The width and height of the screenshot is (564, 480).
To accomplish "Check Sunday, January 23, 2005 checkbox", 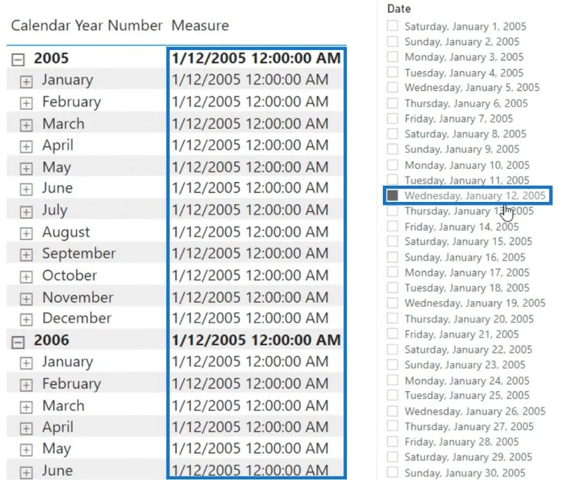I will pyautogui.click(x=393, y=365).
